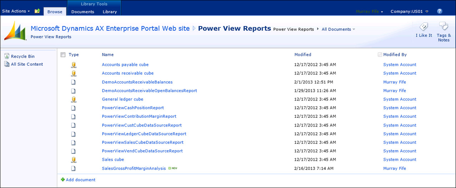Open the General ledger cube link
The width and height of the screenshot is (456, 188).
[122, 99]
